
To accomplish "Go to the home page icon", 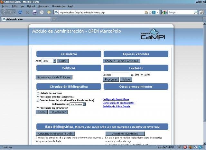I will pyautogui.click(x=49, y=12).
